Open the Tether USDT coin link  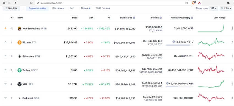pos(27,70)
